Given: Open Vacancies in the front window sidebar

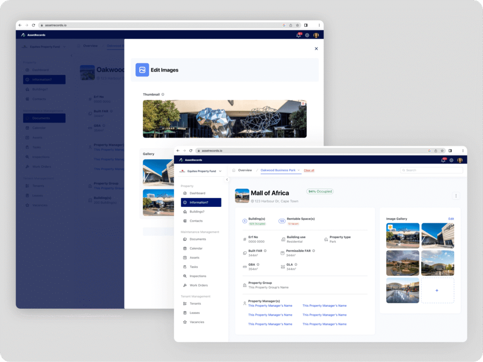Looking at the screenshot, I should (197, 322).
